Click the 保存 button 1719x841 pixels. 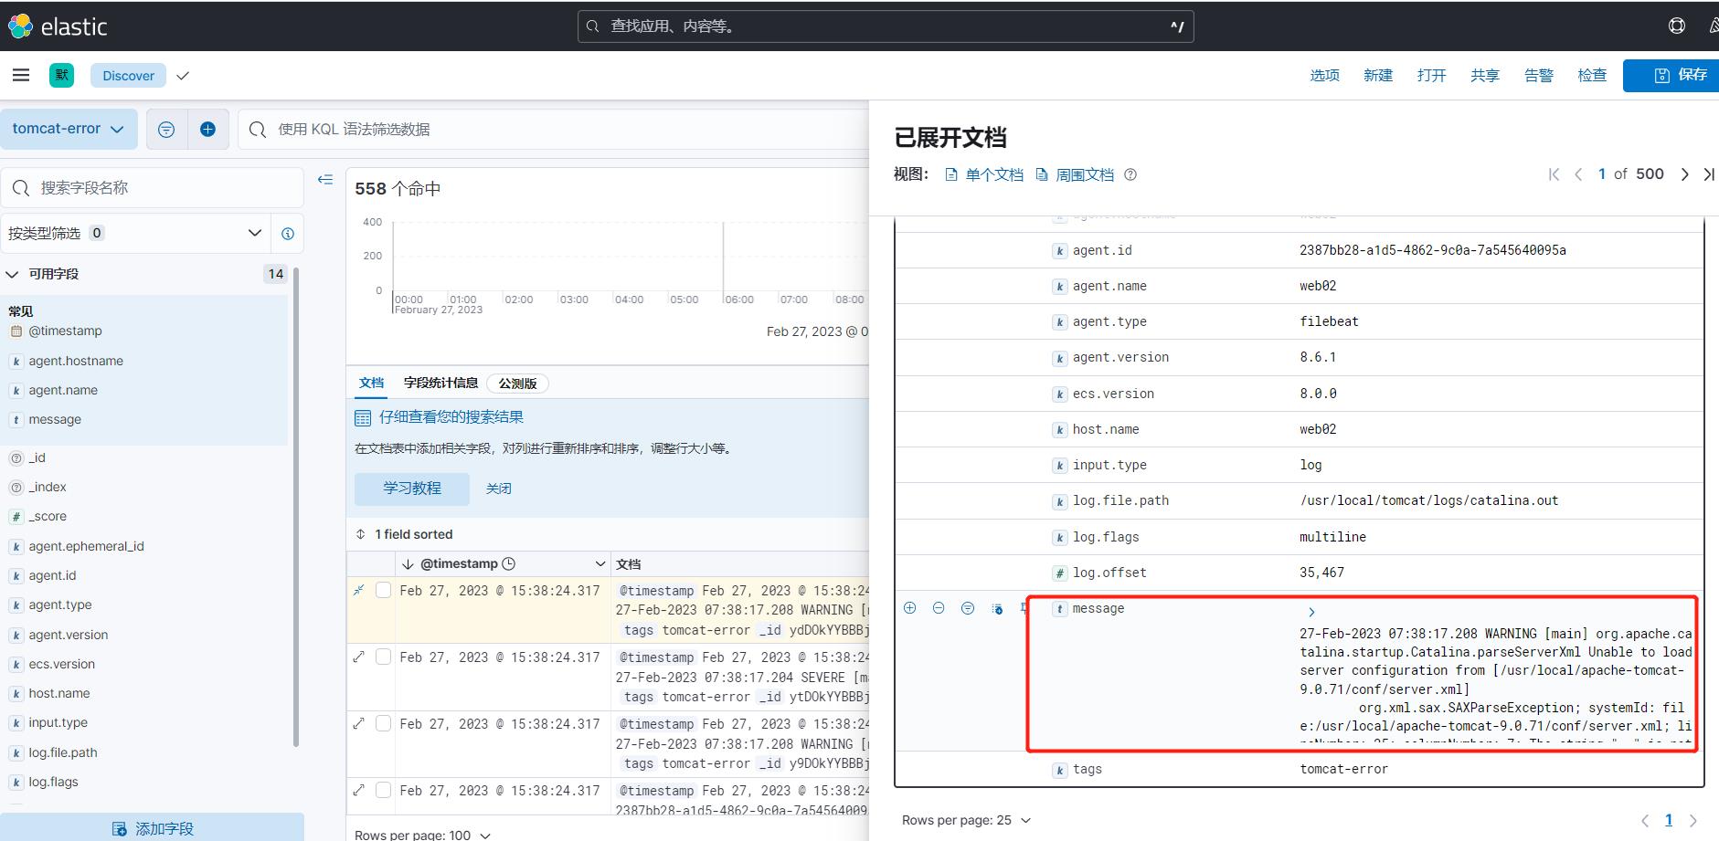coord(1671,75)
